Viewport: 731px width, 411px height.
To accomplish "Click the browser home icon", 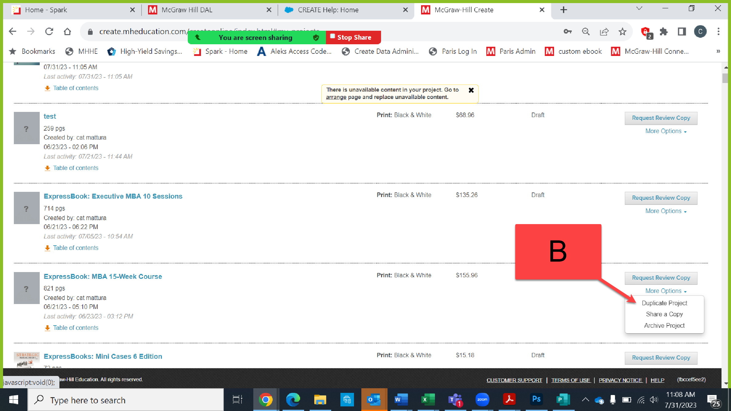I will (x=67, y=31).
